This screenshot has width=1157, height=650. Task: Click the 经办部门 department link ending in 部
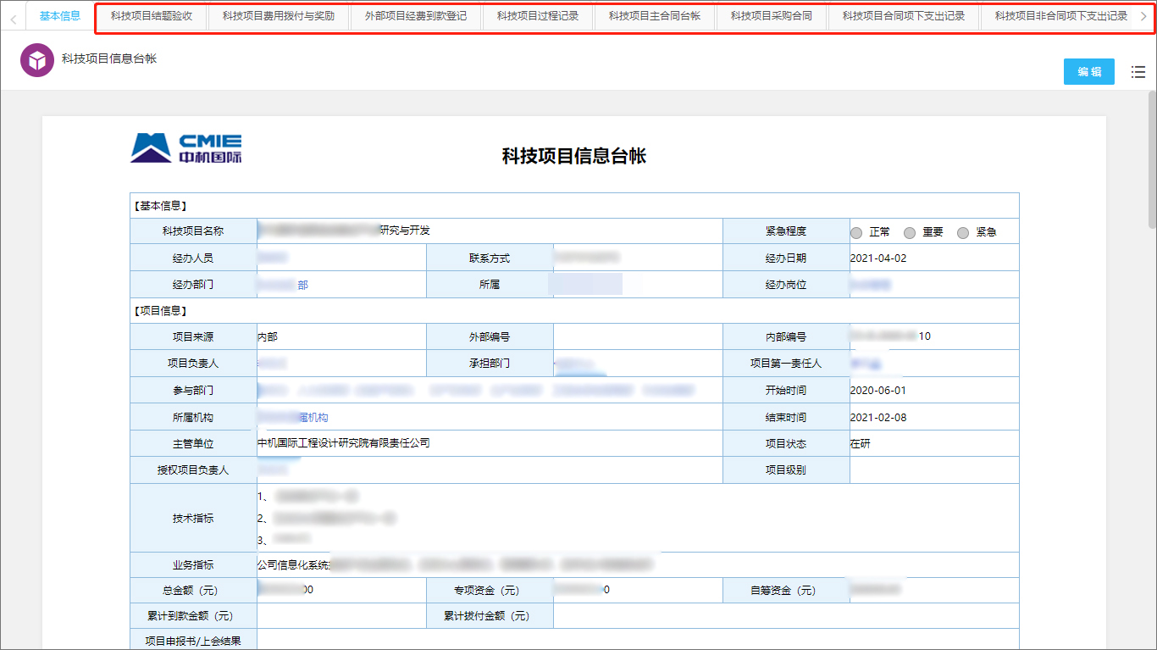pos(283,285)
